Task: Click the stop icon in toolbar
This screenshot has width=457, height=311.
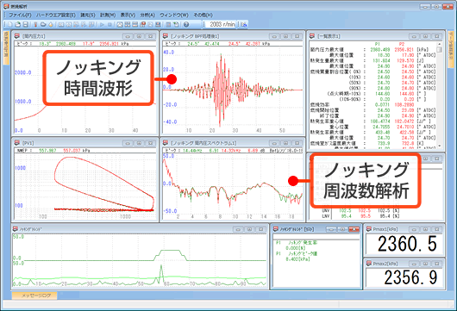Action: coord(110,24)
